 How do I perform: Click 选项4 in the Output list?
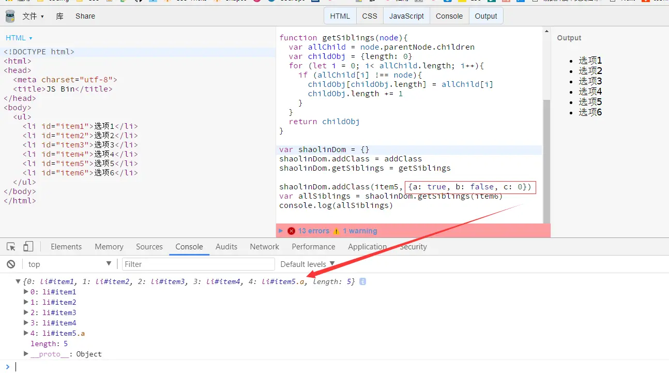coord(590,92)
